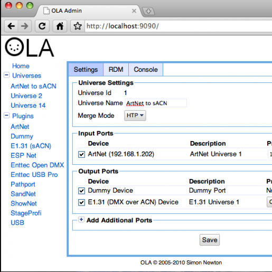Click the ArtNet Universe 1 description
Image resolution: width=272 pixels, height=272 pixels.
[215, 154]
